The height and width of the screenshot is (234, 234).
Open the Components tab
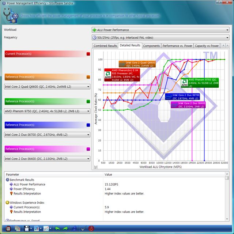pos(151,46)
